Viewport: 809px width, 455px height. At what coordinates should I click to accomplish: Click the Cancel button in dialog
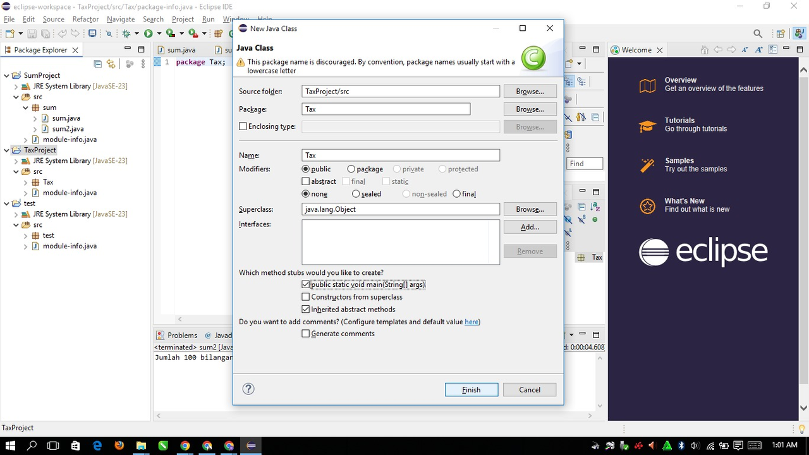(x=530, y=390)
